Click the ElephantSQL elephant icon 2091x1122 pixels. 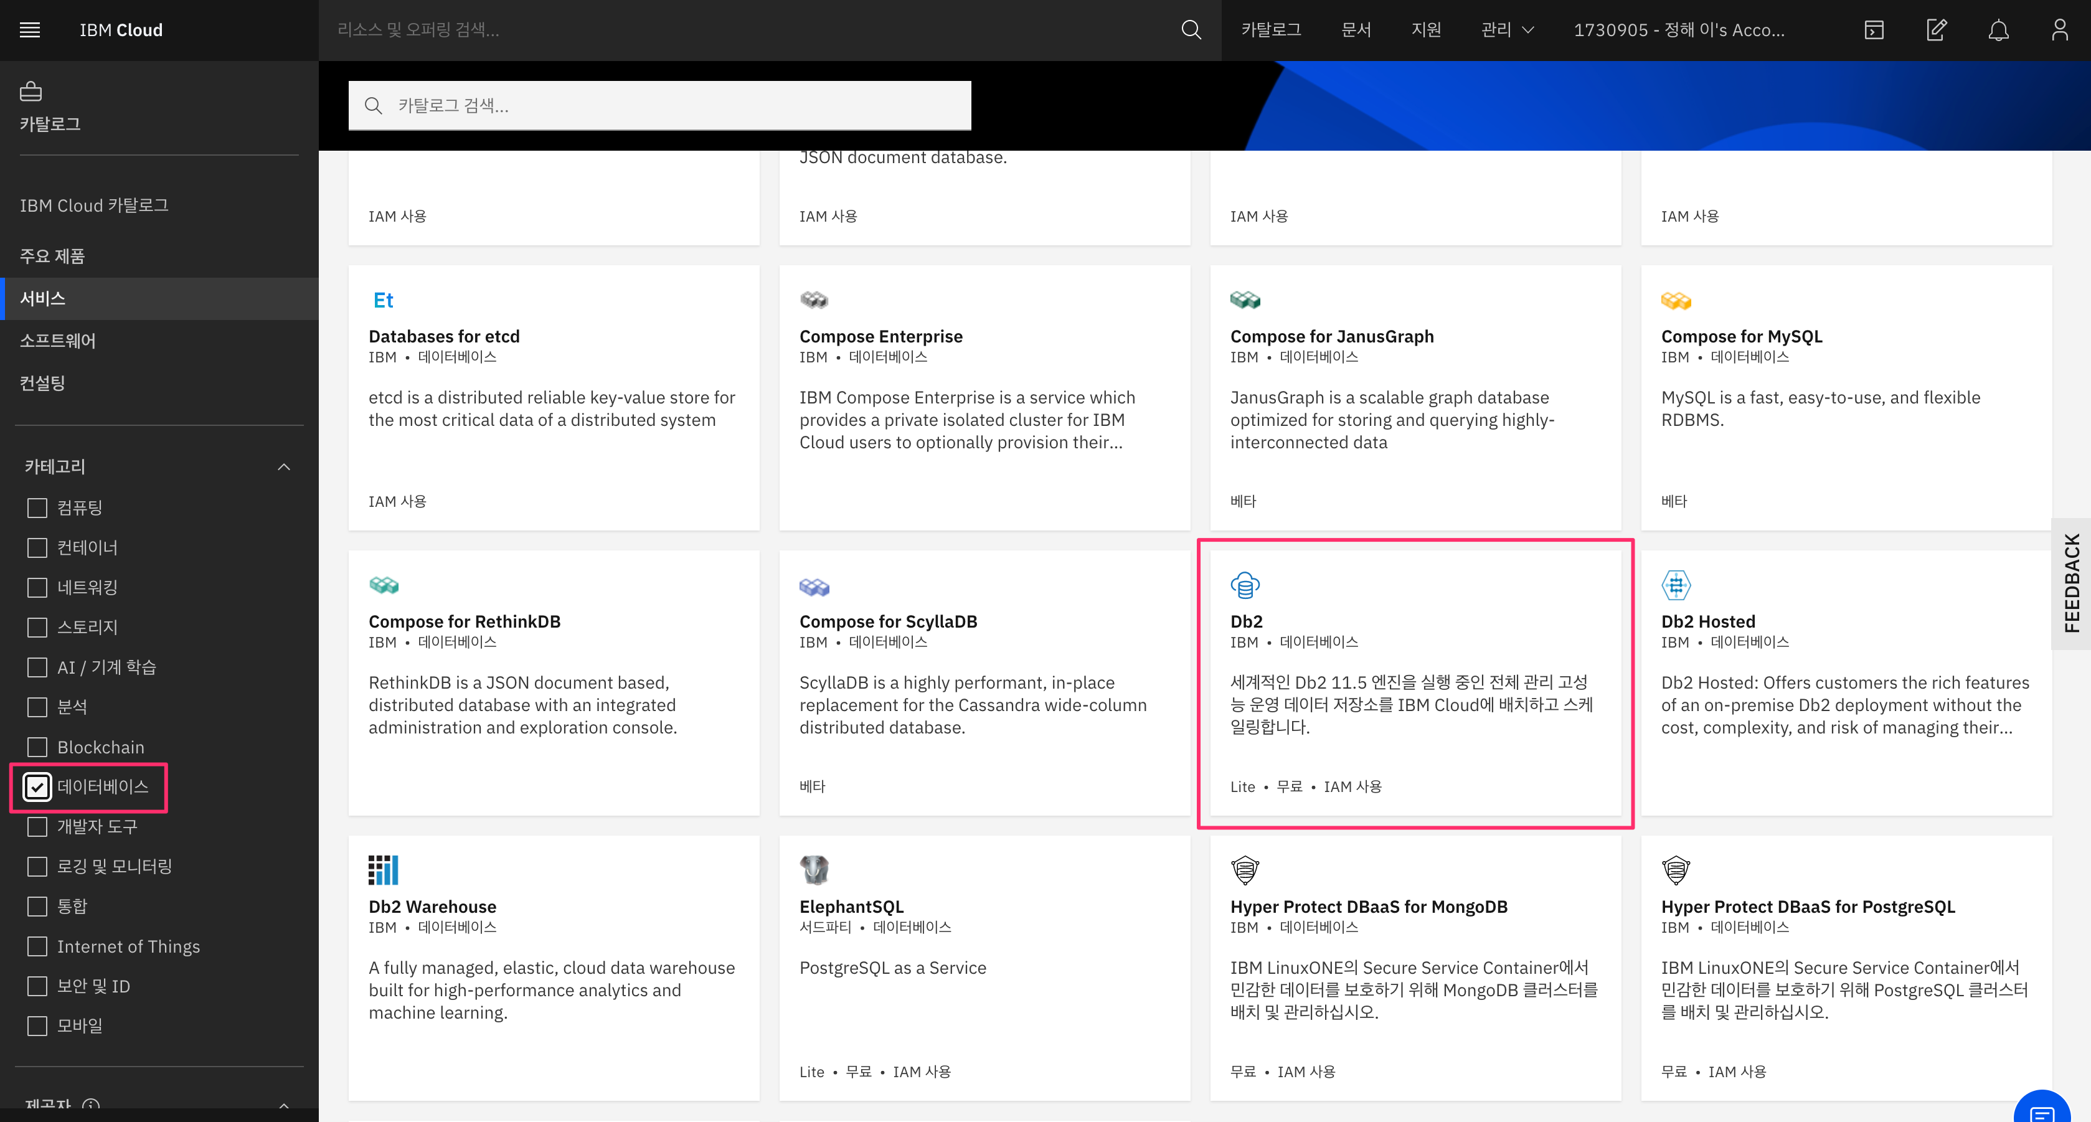pyautogui.click(x=814, y=869)
